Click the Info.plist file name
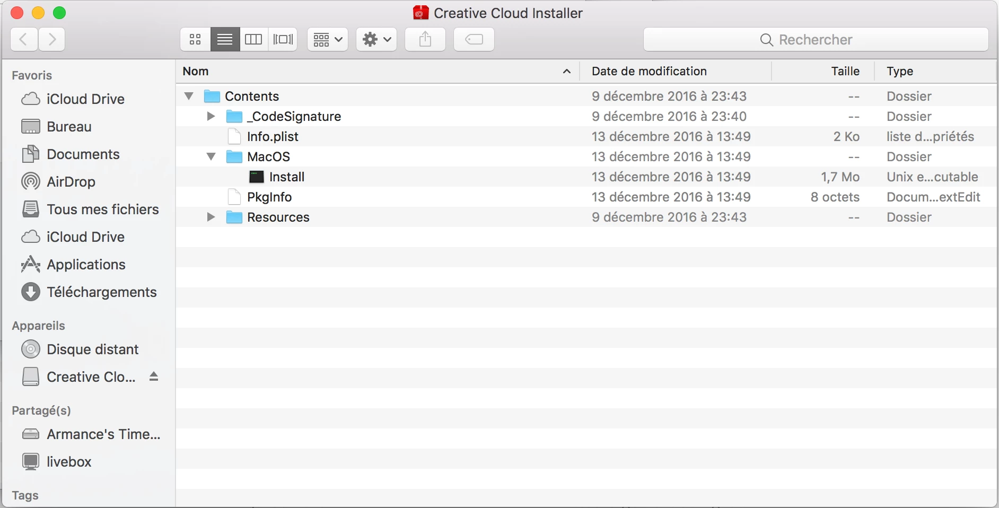 click(x=273, y=136)
